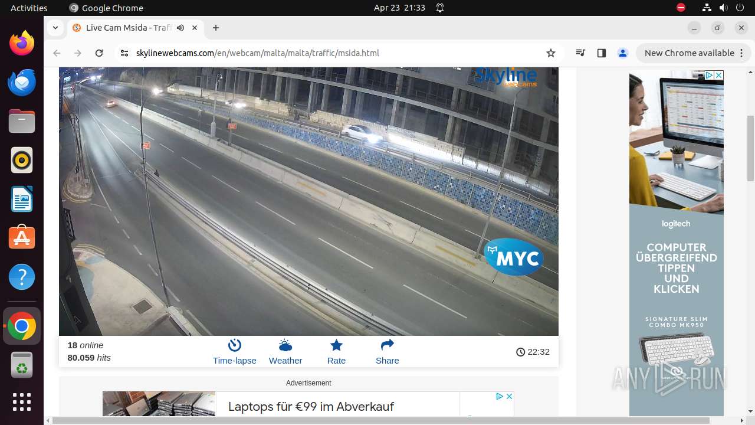Open Ubuntu Software store in the dock
The height and width of the screenshot is (425, 755).
22,238
